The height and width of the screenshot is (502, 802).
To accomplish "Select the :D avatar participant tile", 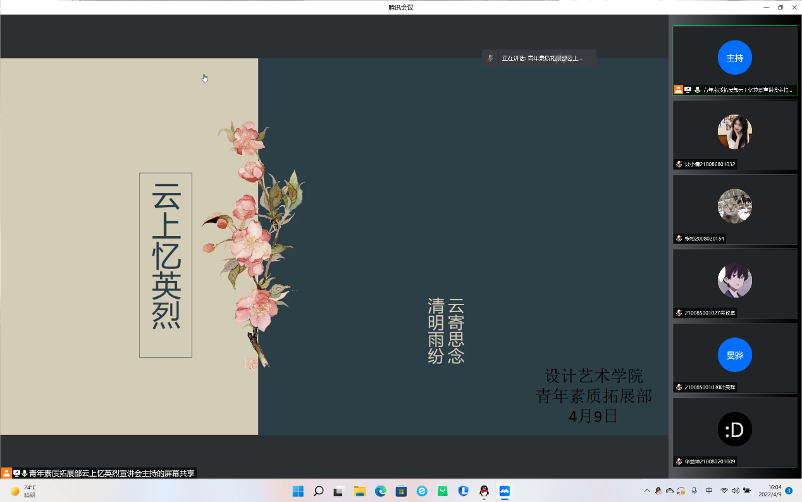I will pyautogui.click(x=734, y=432).
